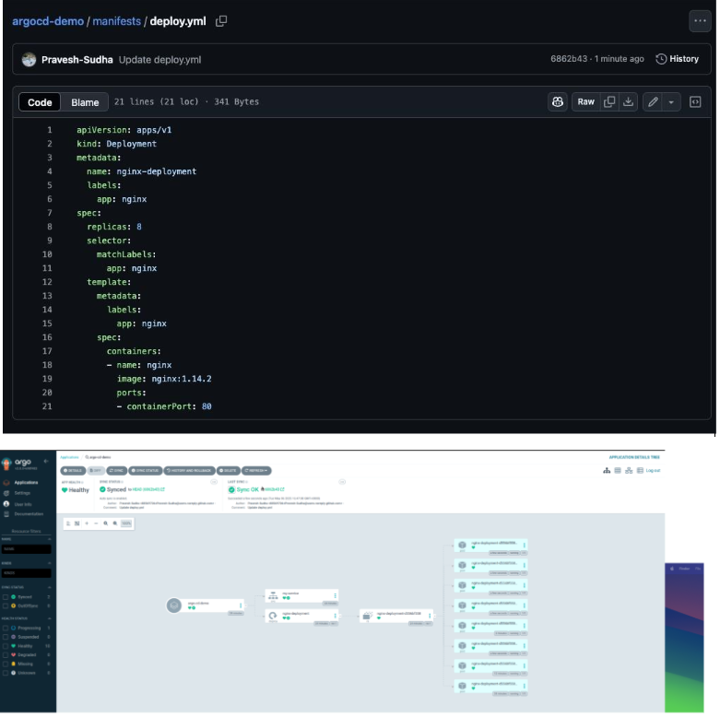Edit deploy.yml with the pencil icon
Image resolution: width=720 pixels, height=717 pixels.
652,102
